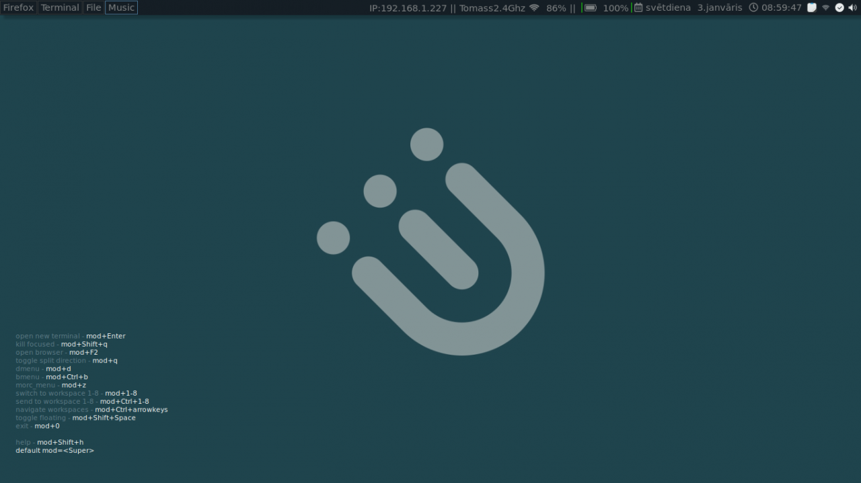Click the 'exit - mod+0' line

[38, 426]
